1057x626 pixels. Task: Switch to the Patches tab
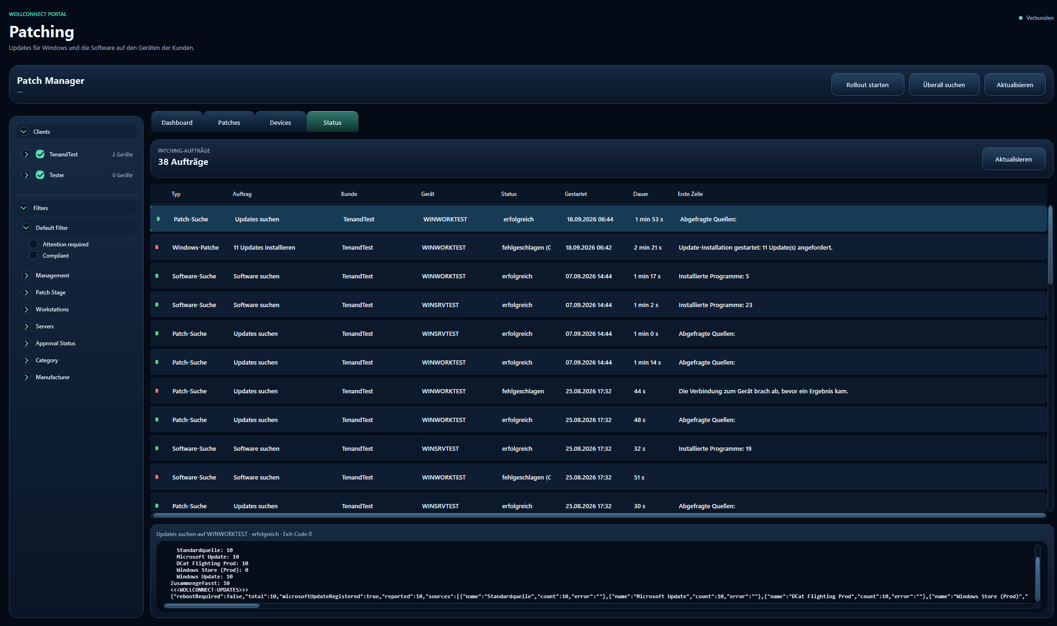point(229,122)
